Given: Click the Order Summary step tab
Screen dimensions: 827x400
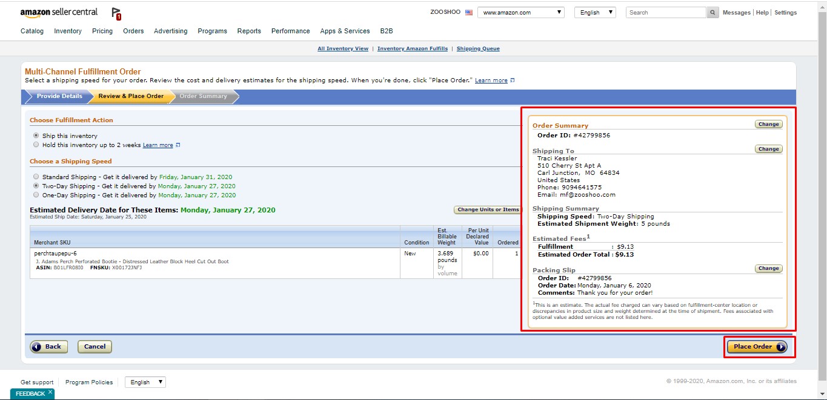Looking at the screenshot, I should (x=204, y=96).
